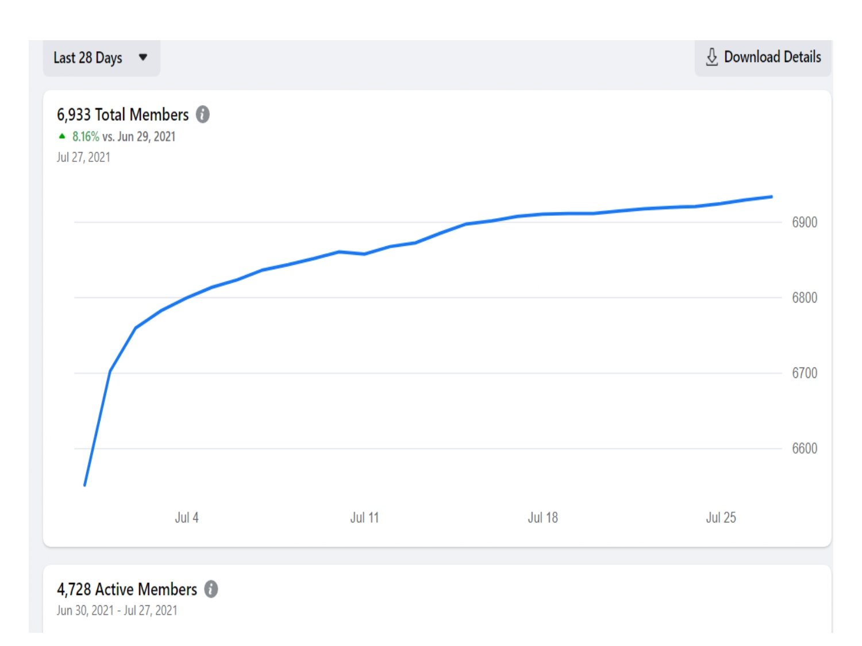Open the Last 28 Days dropdown
The height and width of the screenshot is (646, 862).
click(x=101, y=58)
